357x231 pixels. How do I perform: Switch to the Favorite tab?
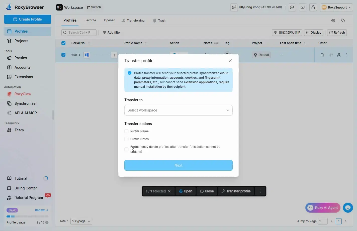[90, 20]
